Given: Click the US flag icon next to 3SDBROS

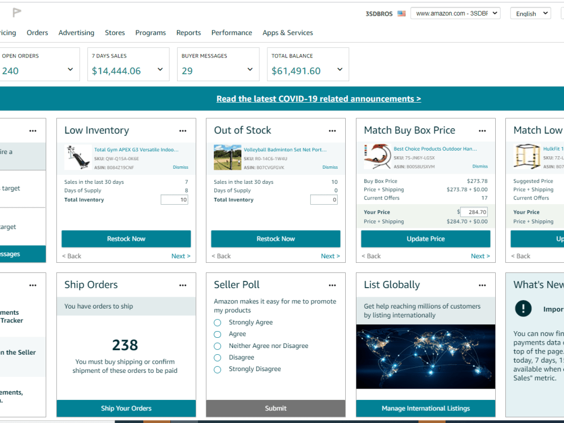Looking at the screenshot, I should point(402,14).
